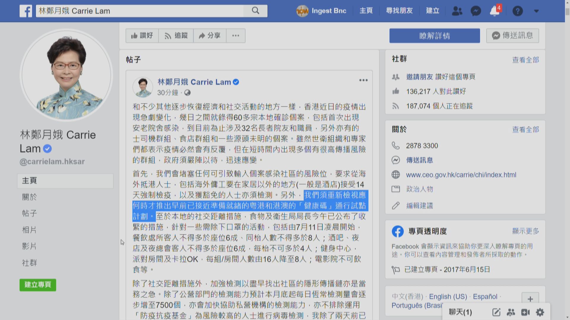The height and width of the screenshot is (320, 570).
Task: Click the page scrollbar thumb
Action: click(567, 11)
